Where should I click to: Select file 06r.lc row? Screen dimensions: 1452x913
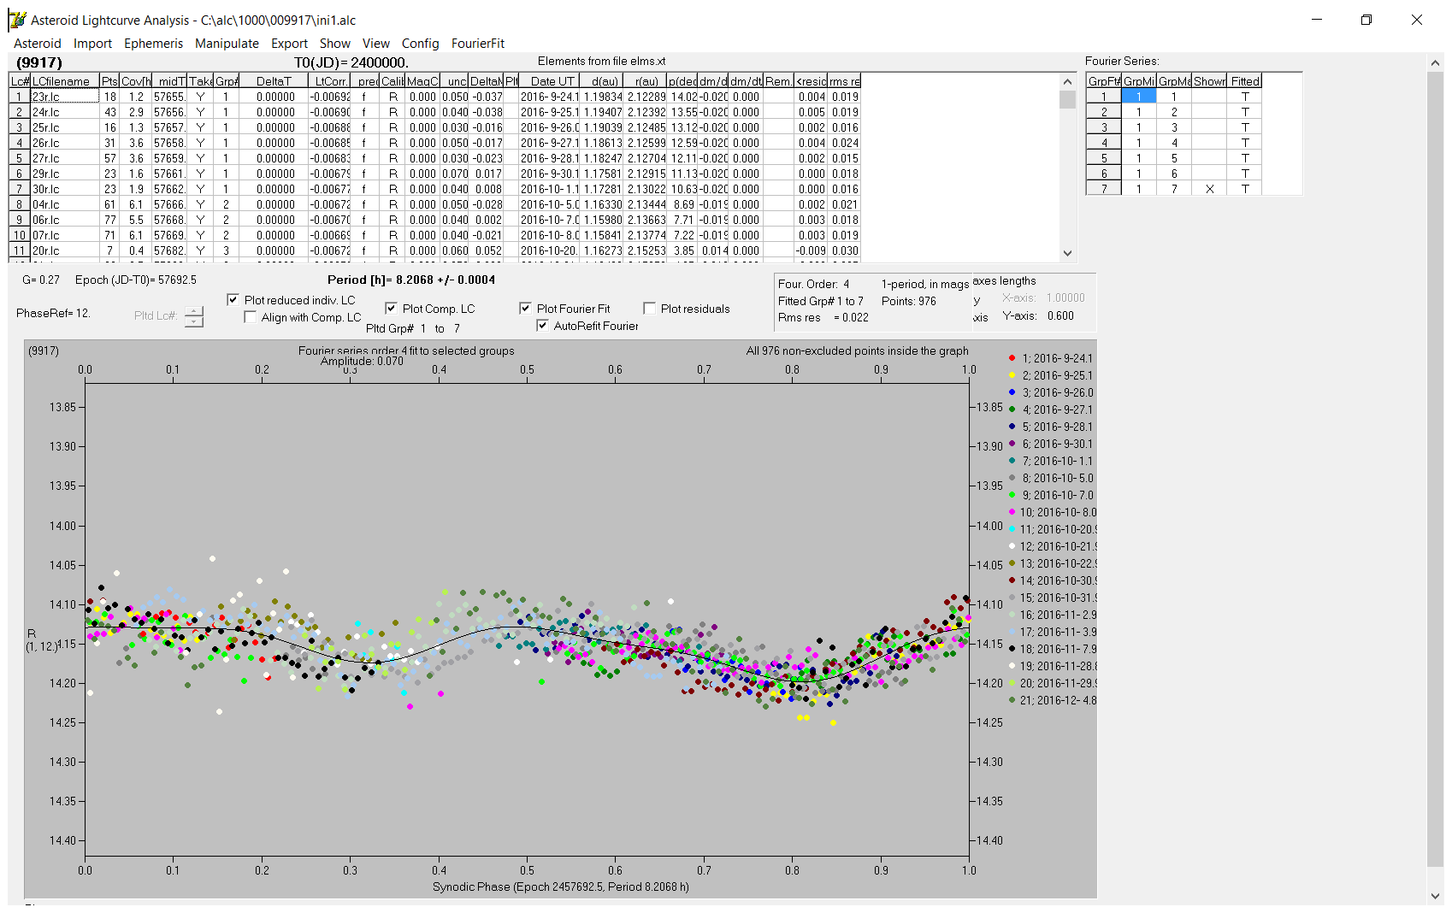point(65,220)
